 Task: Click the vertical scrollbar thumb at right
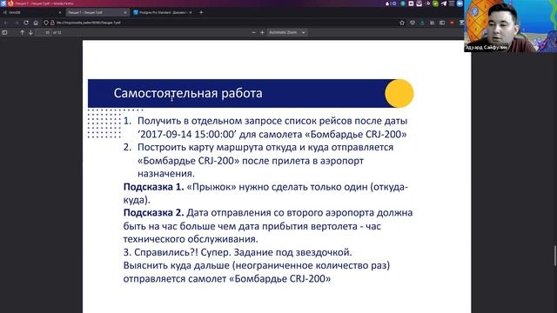[x=555, y=255]
